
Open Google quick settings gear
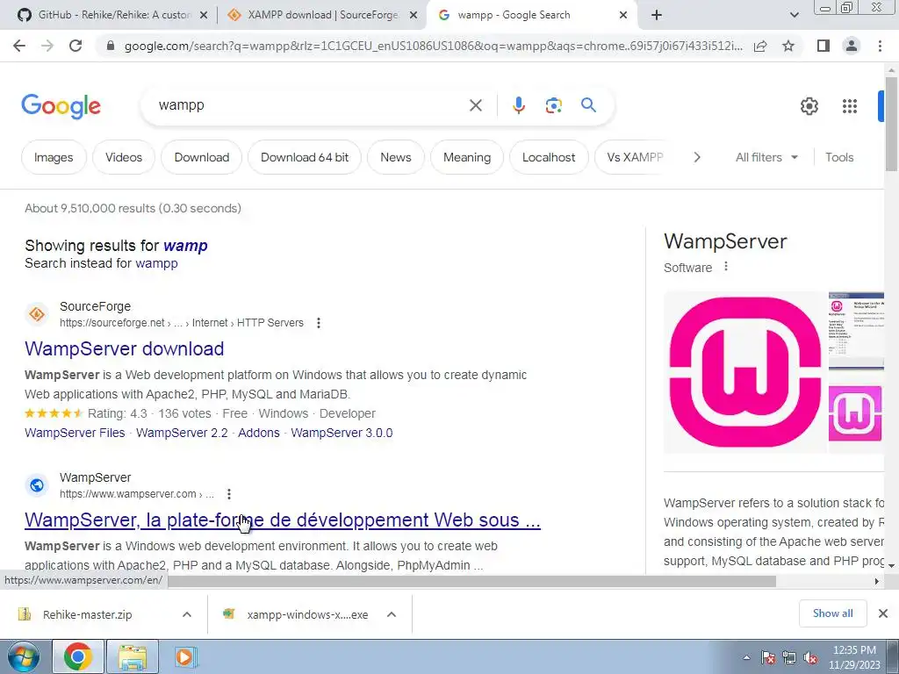tap(809, 106)
